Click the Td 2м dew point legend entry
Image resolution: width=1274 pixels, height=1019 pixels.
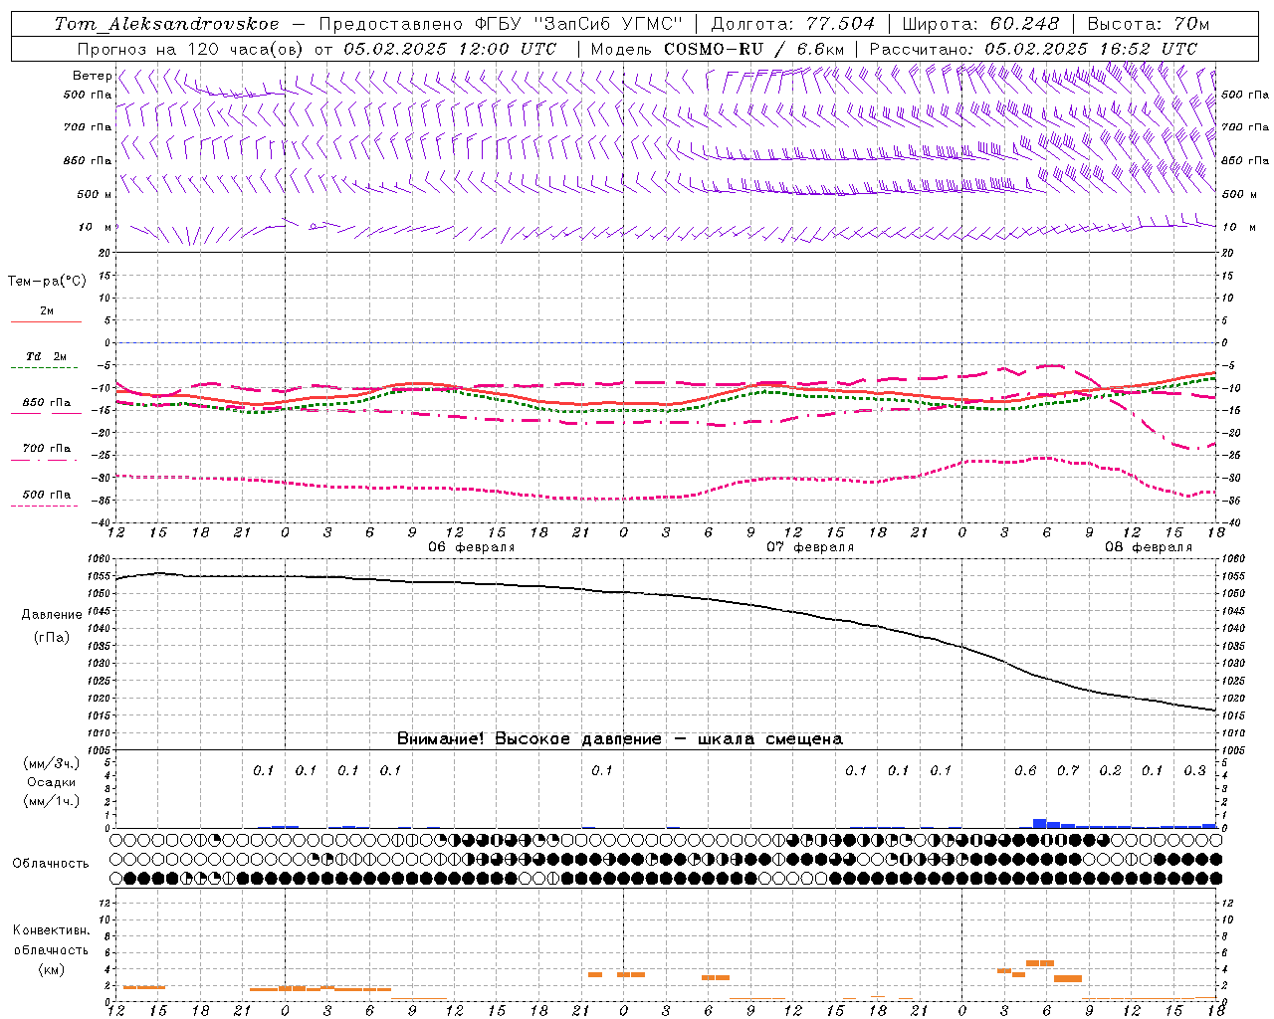[x=47, y=356]
